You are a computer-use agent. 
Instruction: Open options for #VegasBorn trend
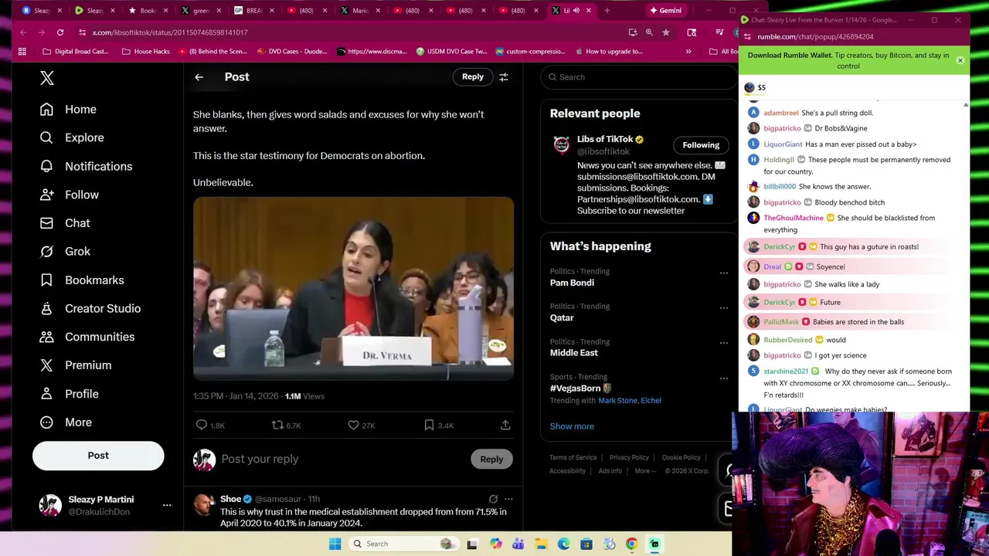pos(724,378)
